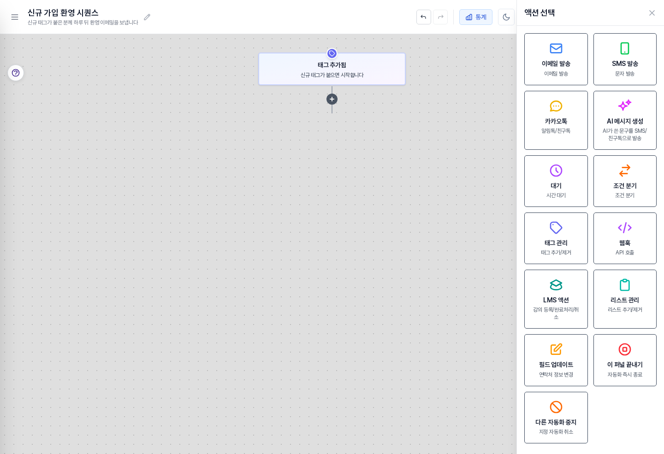
Task: Select the 태그 관리 action
Action: point(556,238)
